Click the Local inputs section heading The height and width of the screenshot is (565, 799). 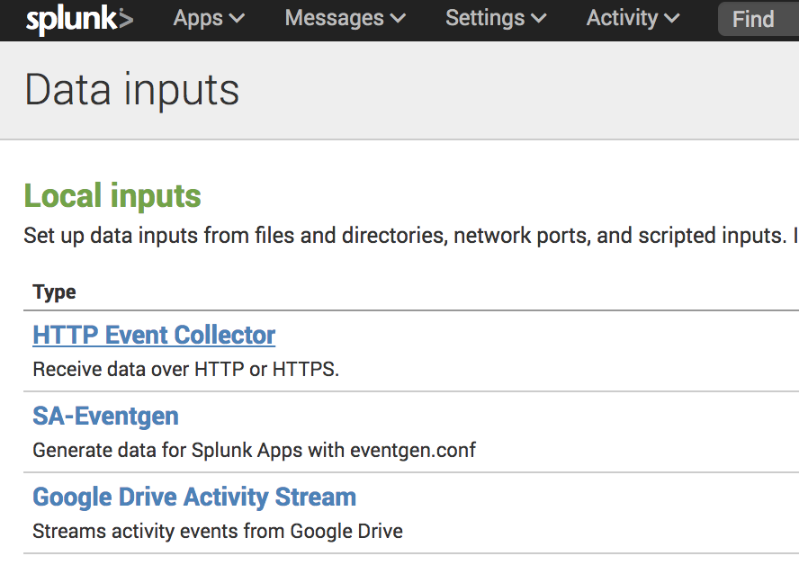click(112, 195)
